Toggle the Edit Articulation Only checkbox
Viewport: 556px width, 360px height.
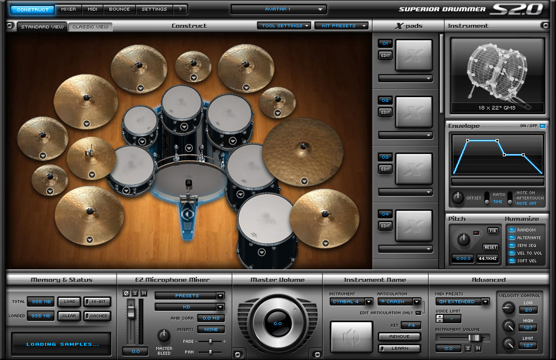click(x=419, y=313)
